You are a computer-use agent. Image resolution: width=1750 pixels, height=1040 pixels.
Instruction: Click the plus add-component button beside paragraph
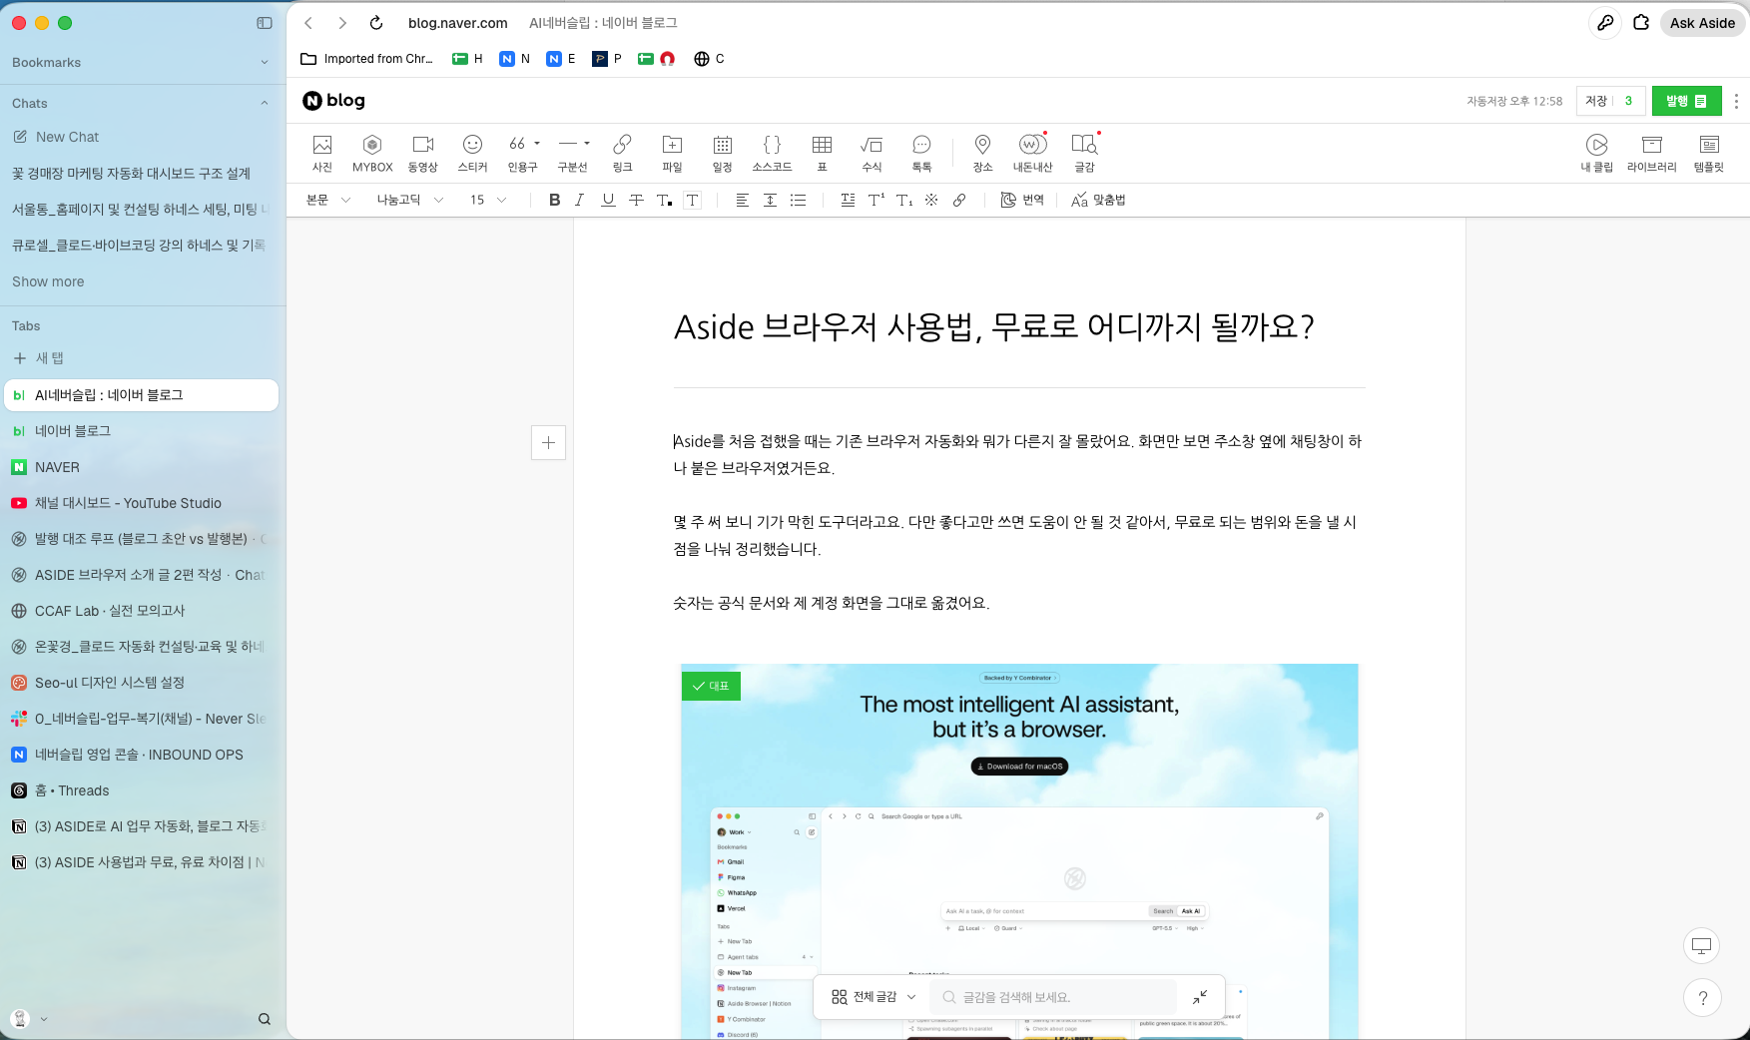point(548,442)
